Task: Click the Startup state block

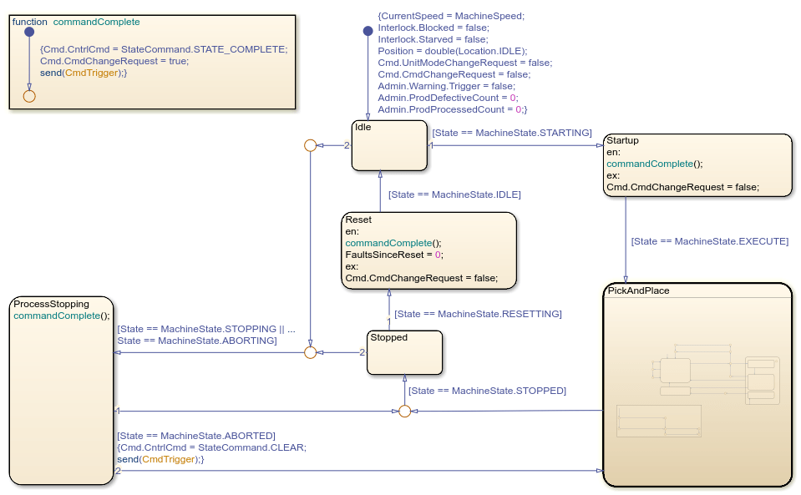Action: [697, 165]
